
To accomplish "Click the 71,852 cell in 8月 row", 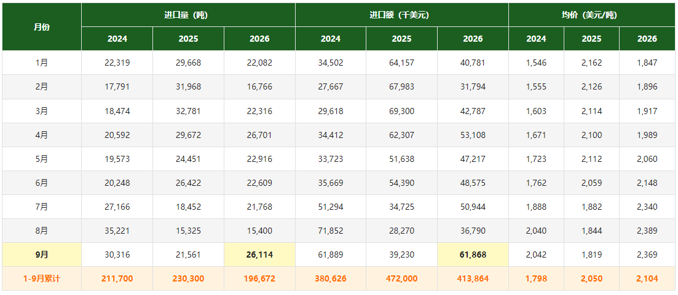I will [330, 231].
